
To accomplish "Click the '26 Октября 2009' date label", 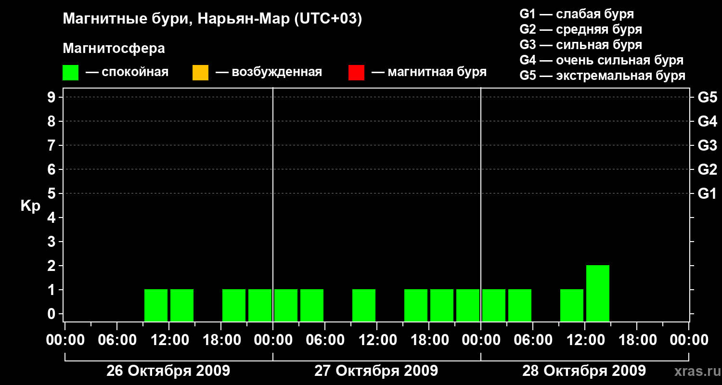I will coord(168,371).
